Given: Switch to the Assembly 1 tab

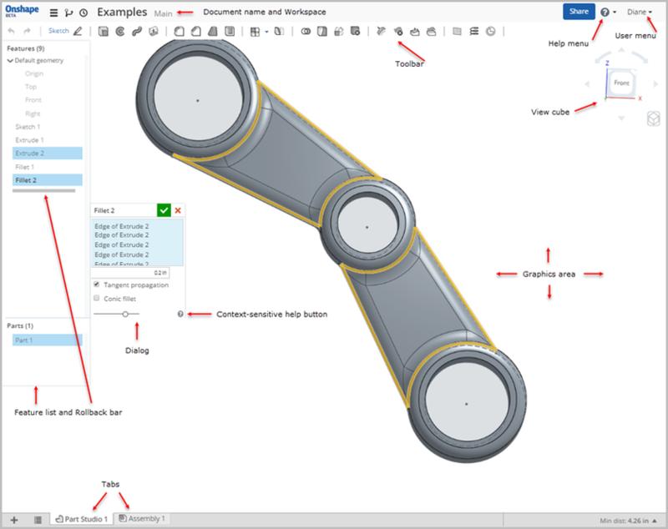Looking at the screenshot, I should 141,519.
